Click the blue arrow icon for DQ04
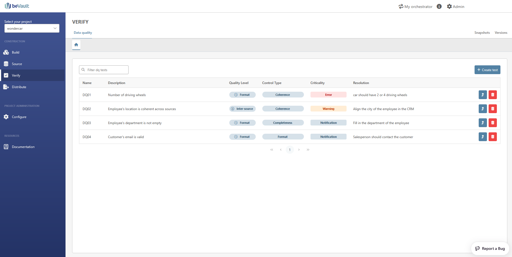 pos(483,137)
